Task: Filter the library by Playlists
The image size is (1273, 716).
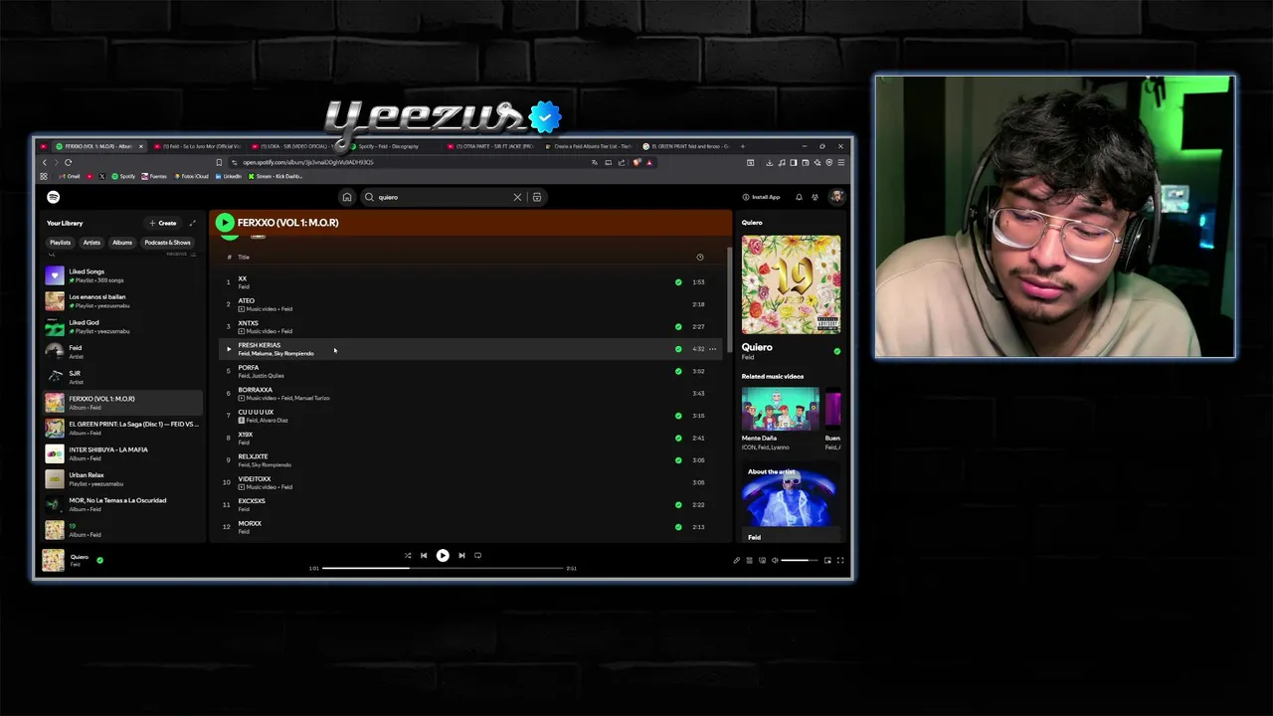Action: coord(61,243)
